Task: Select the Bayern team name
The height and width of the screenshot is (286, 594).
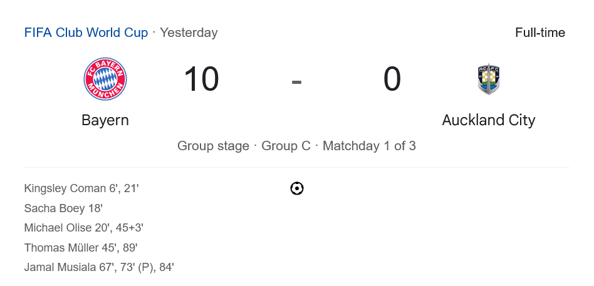Action: click(x=105, y=120)
